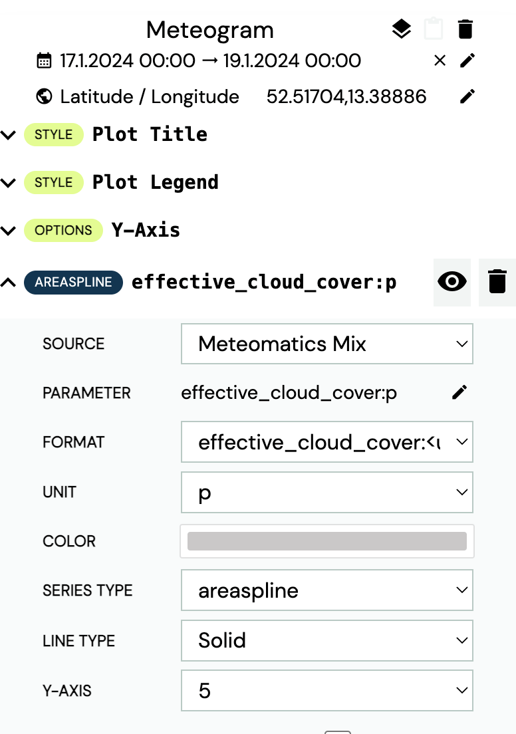The width and height of the screenshot is (516, 734).
Task: Clear the date range with X icon
Action: 440,61
